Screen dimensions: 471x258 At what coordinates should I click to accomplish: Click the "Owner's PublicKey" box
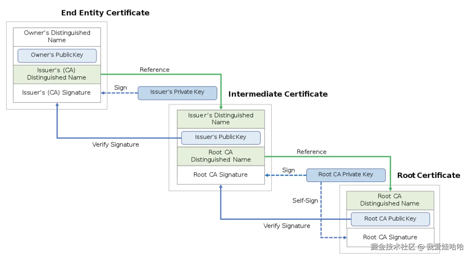click(x=57, y=56)
